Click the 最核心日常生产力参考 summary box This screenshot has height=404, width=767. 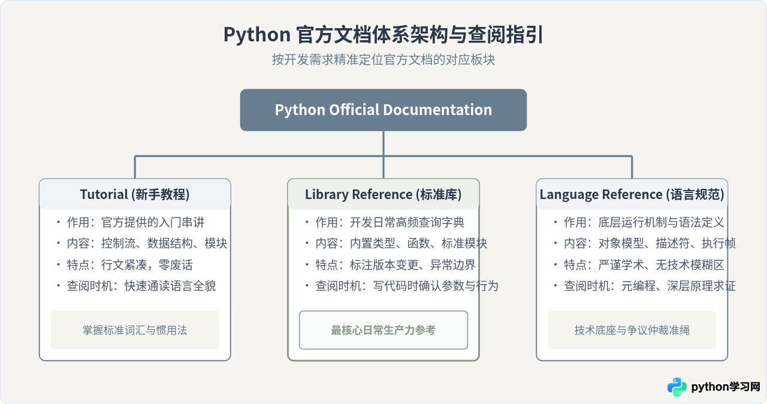(x=383, y=330)
